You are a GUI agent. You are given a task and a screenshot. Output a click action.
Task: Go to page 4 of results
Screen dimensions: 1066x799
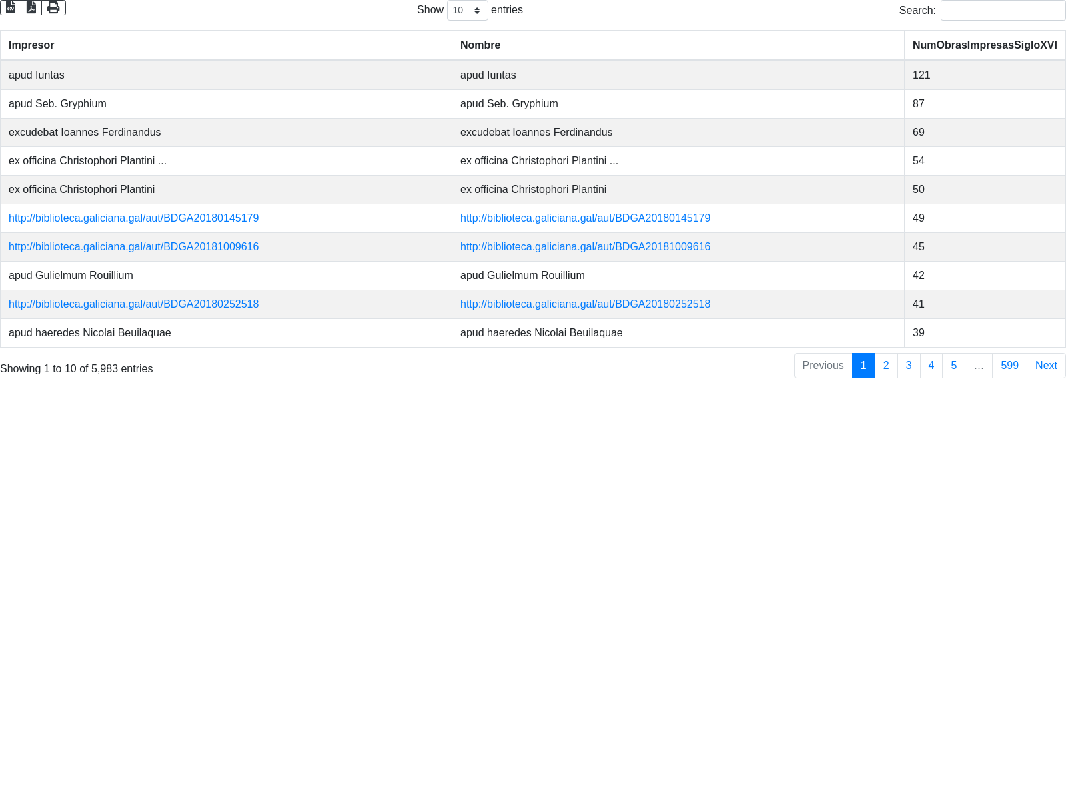931,366
